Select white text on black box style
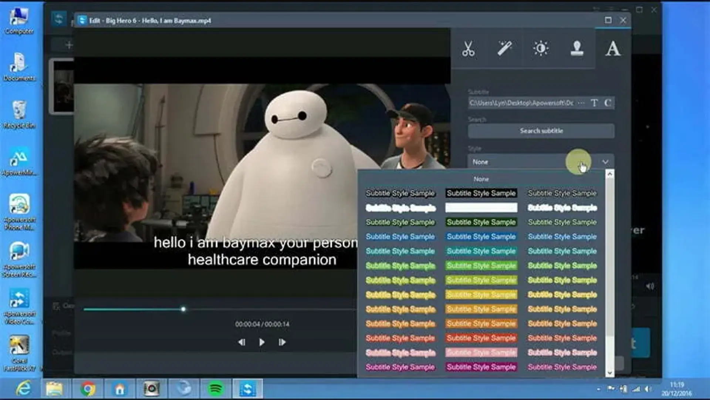Image resolution: width=710 pixels, height=400 pixels. coord(481,193)
